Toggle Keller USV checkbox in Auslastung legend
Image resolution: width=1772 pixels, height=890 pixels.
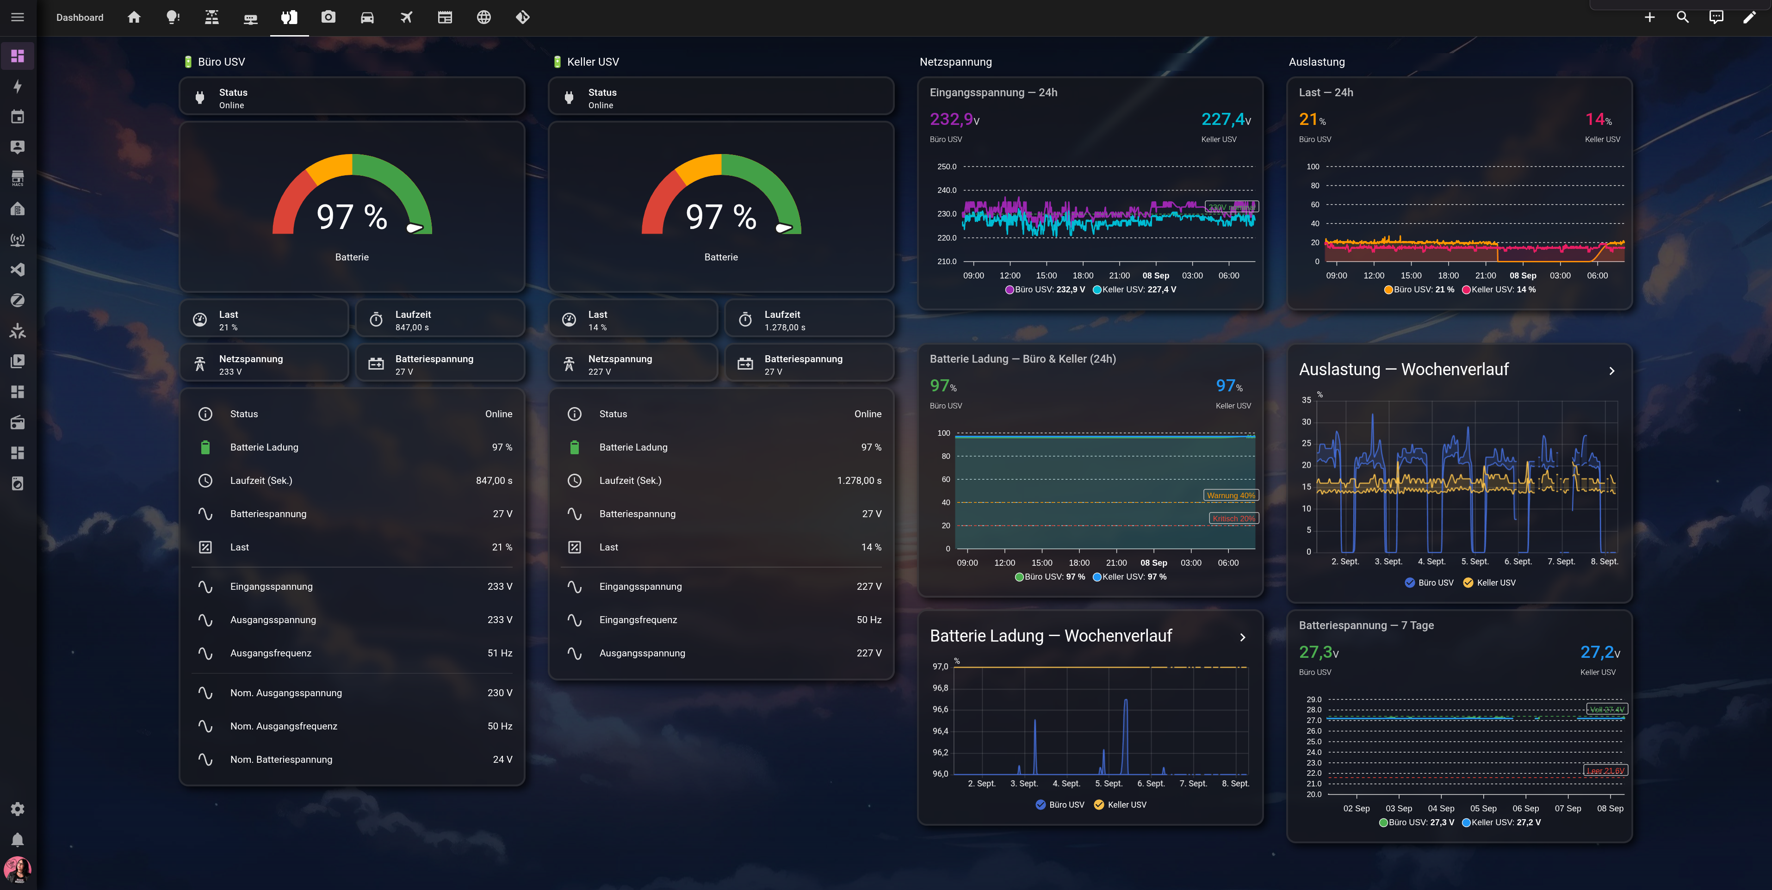click(x=1468, y=582)
